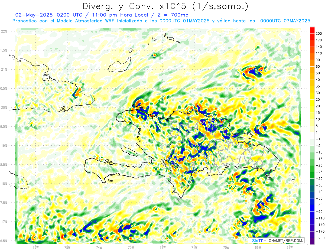Click the '73W' longitude label
This screenshot has height=251, width=325.
(x=131, y=247)
